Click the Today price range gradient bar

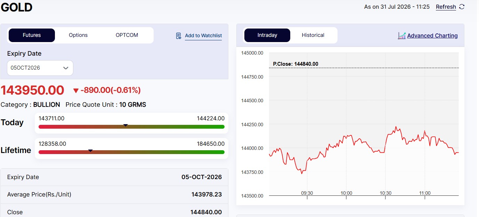click(131, 127)
